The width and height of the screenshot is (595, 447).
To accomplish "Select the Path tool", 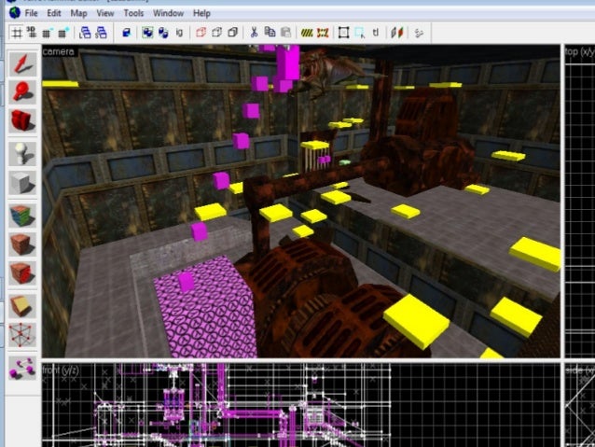I will click(x=22, y=368).
